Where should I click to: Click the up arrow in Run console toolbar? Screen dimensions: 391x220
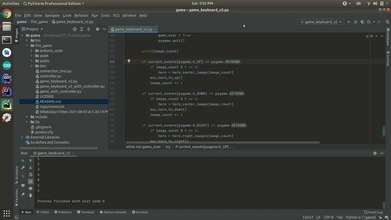(31, 161)
